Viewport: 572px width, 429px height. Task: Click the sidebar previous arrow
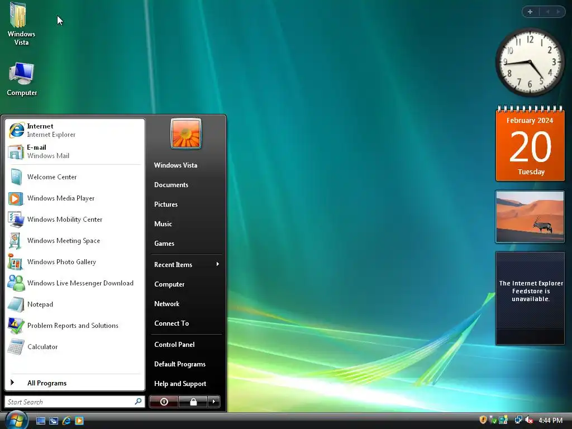547,12
